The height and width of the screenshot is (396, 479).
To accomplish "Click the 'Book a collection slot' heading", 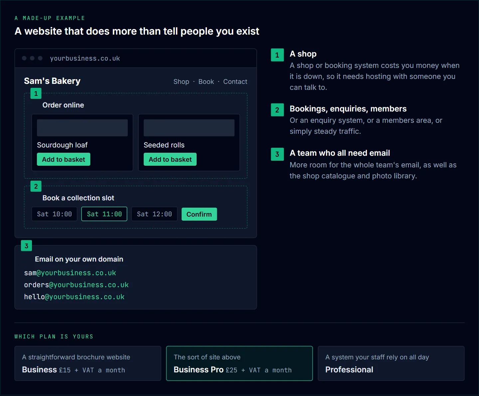I will click(x=78, y=198).
